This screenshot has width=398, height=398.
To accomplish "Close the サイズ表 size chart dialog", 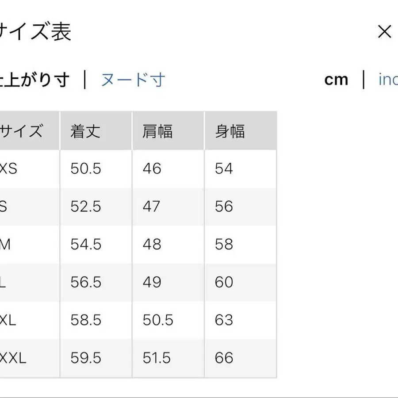I will click(x=384, y=32).
